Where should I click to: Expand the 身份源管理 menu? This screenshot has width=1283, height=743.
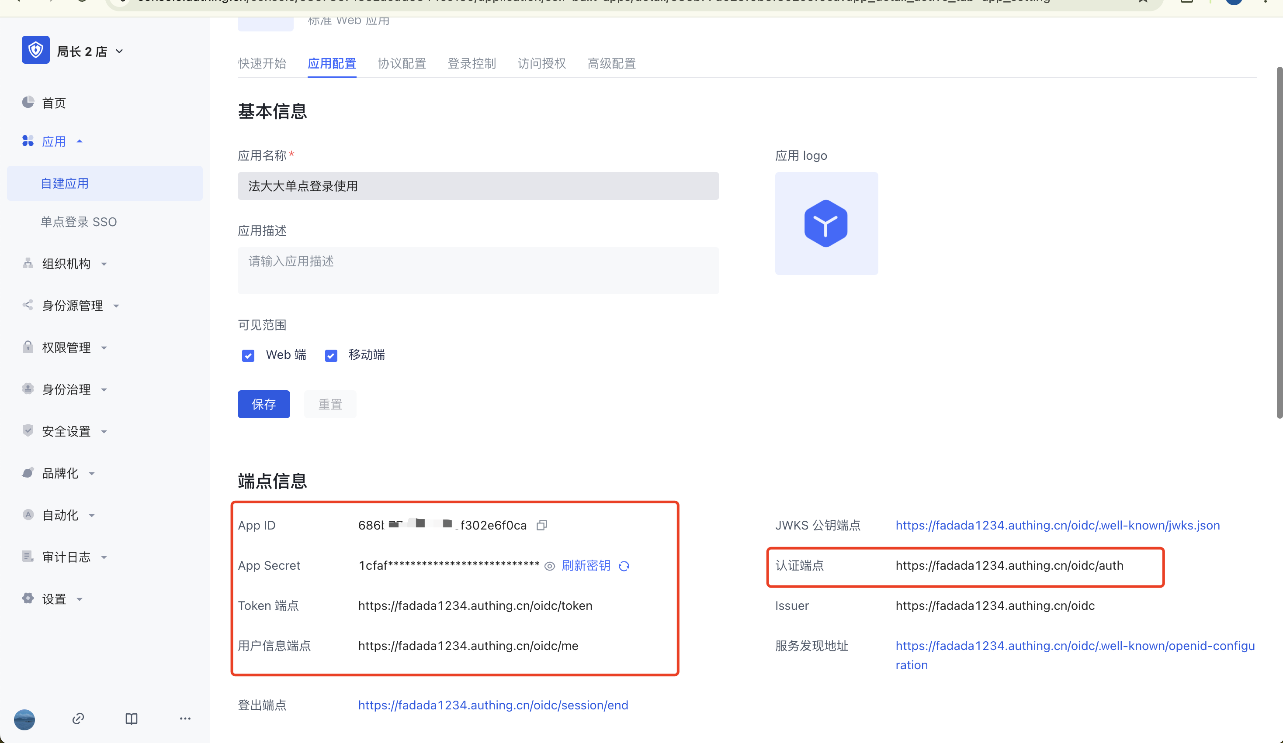coord(116,306)
